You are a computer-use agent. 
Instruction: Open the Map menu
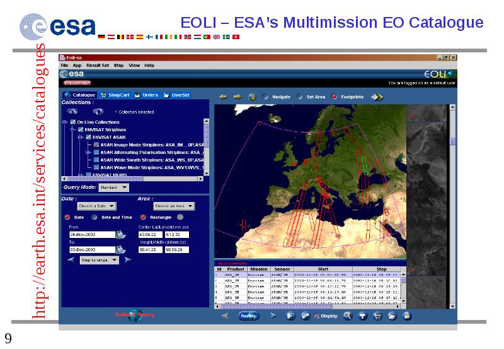point(118,66)
